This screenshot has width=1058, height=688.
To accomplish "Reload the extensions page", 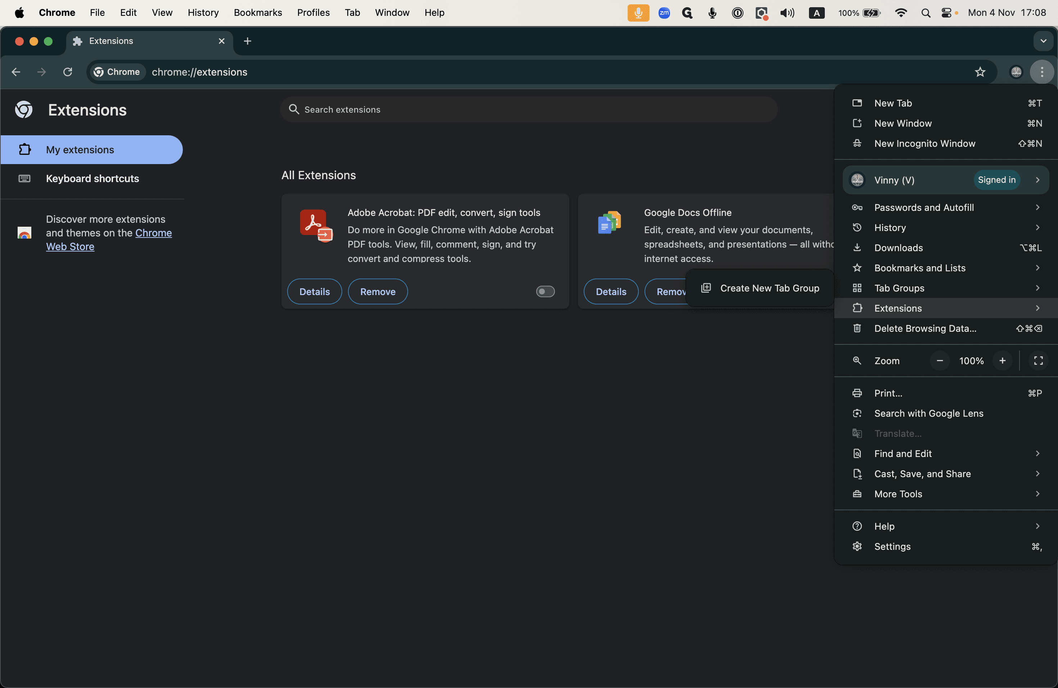I will 68,72.
